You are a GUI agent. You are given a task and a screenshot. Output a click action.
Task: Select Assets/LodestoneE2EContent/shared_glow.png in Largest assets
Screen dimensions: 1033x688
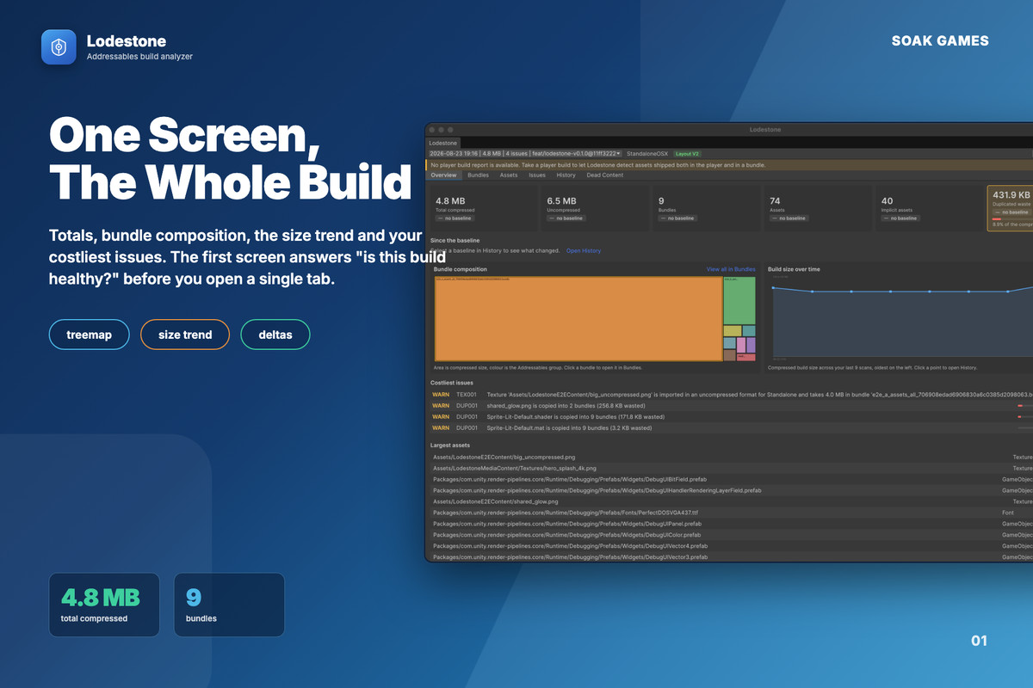tap(730, 501)
